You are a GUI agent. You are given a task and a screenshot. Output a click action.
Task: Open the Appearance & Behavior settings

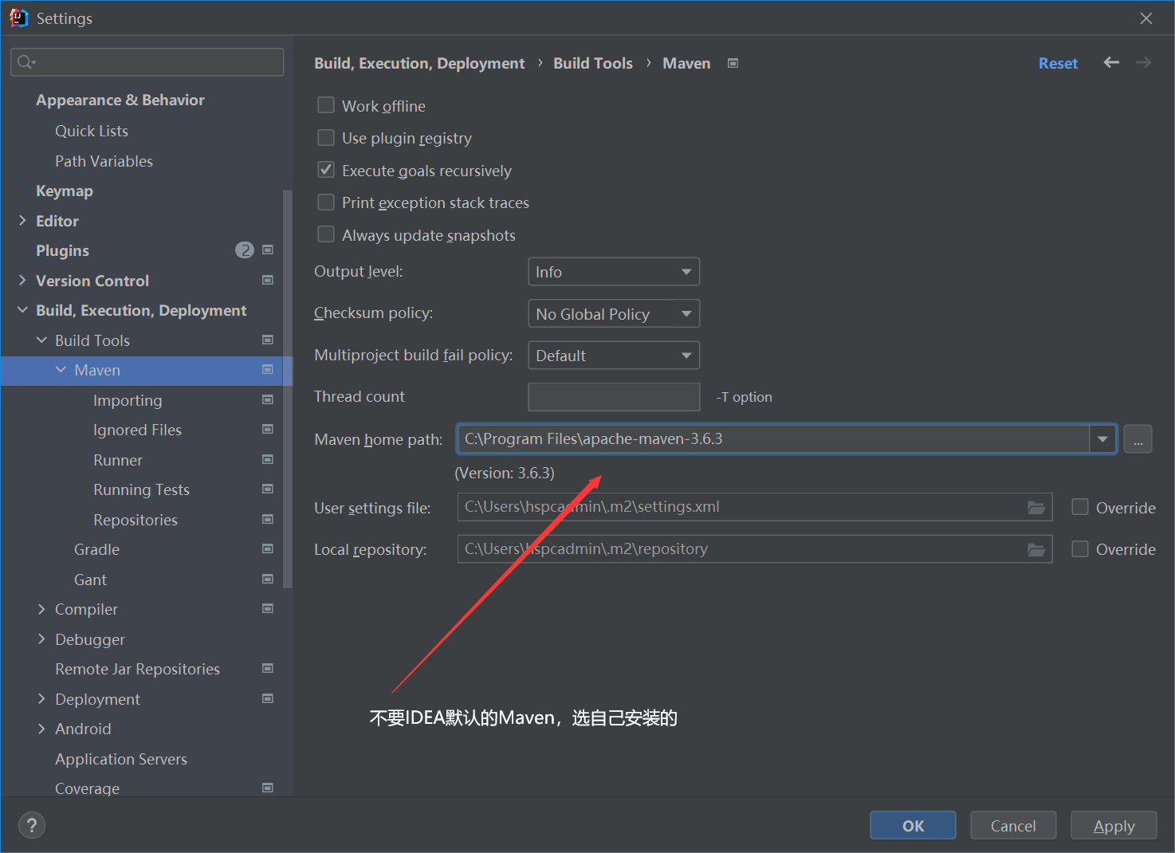[x=120, y=100]
